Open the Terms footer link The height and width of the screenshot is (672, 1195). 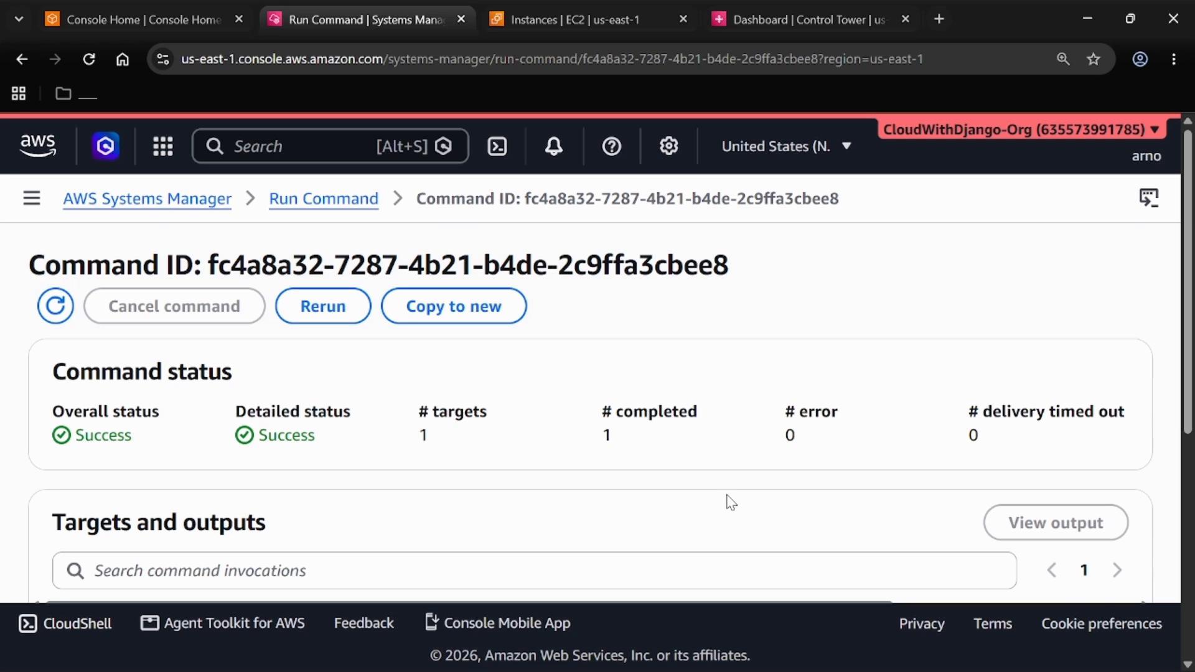pos(993,623)
